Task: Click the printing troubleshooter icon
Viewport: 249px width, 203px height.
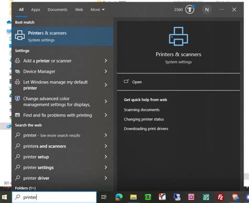Action: pos(17,115)
